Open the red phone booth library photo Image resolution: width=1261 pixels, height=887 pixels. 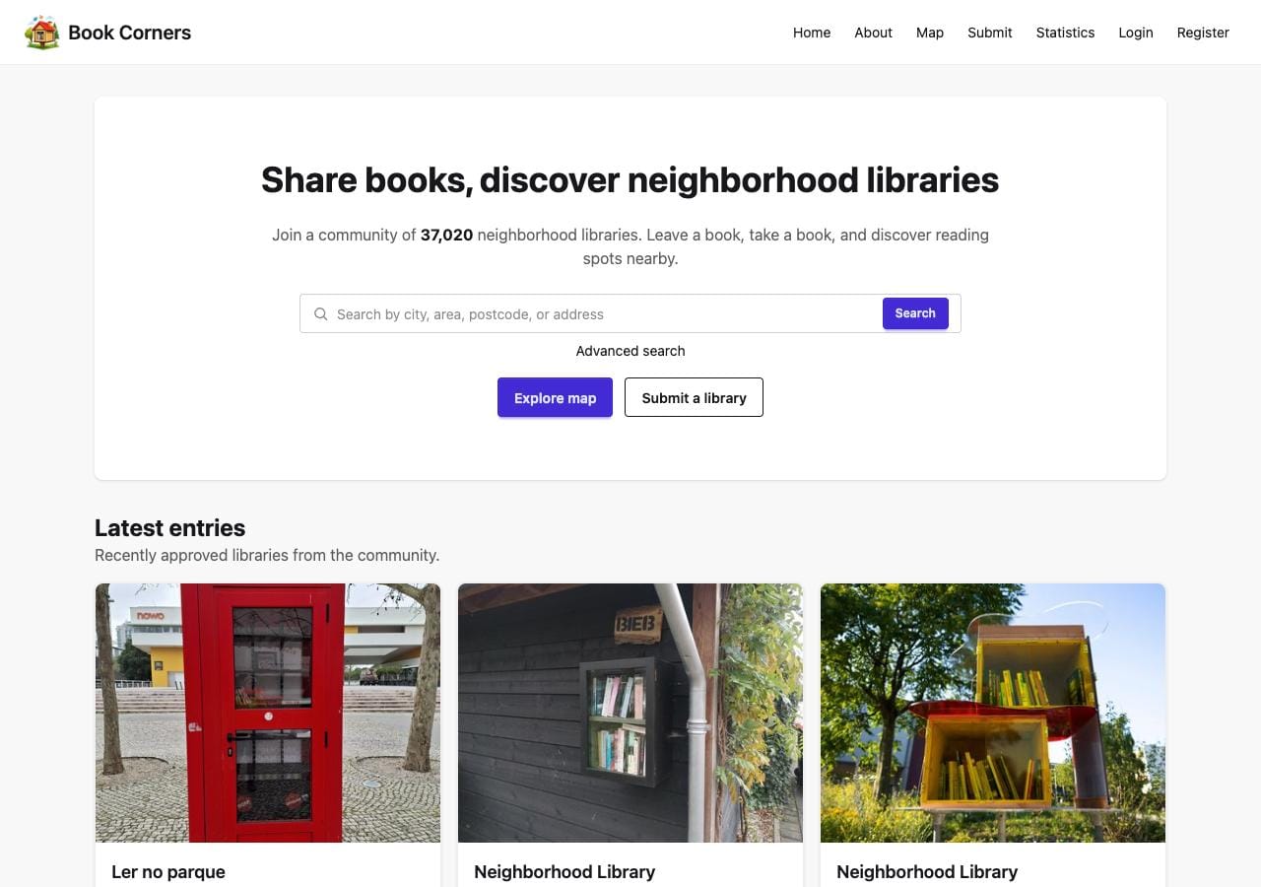click(x=268, y=713)
